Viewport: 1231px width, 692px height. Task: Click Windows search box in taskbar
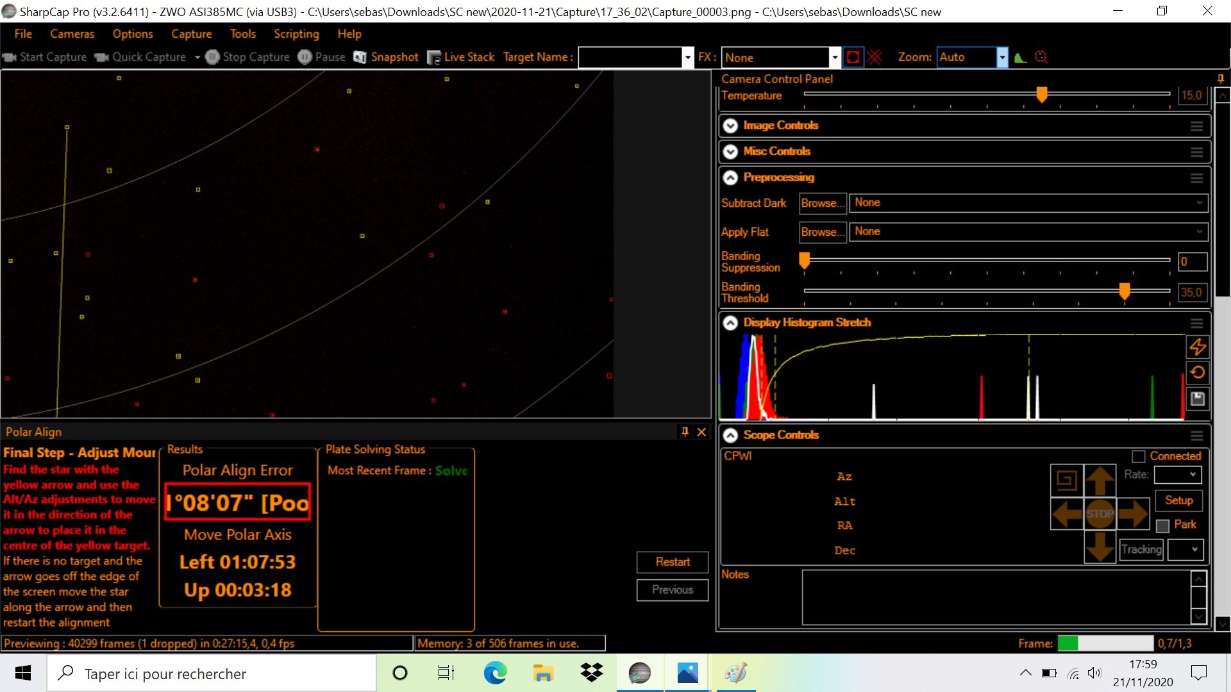coord(212,673)
